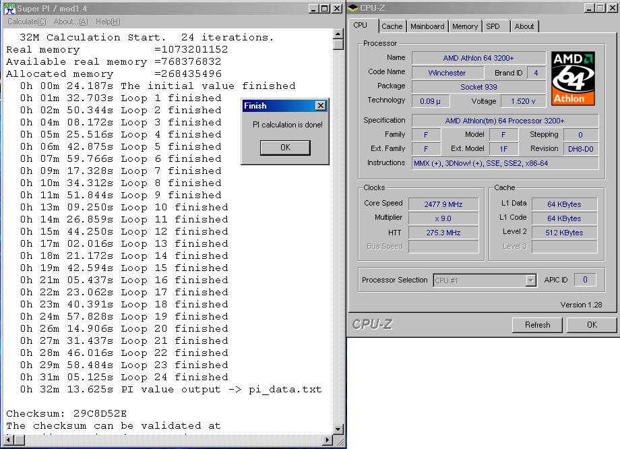620x449 pixels.
Task: Click the Technology value 0.09 µ
Action: (x=430, y=101)
